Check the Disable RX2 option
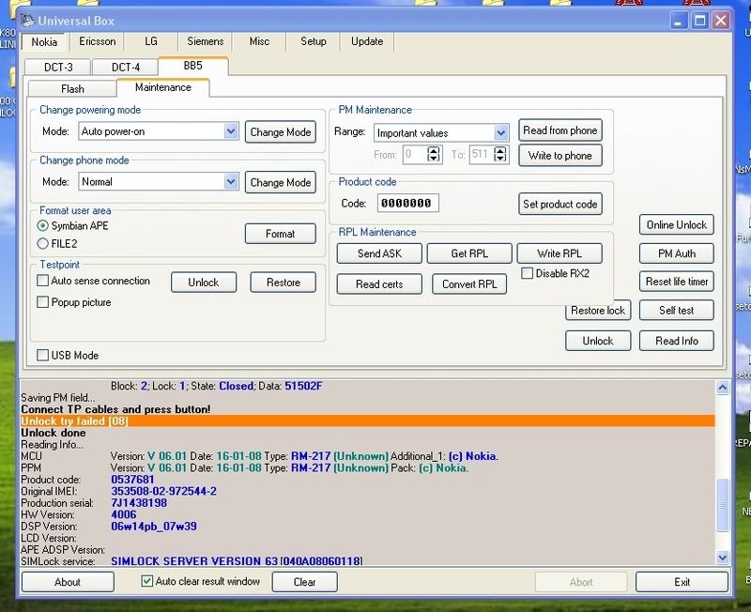 pyautogui.click(x=527, y=273)
